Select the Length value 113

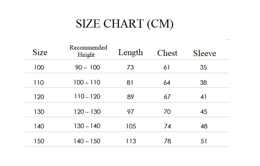coord(131,141)
